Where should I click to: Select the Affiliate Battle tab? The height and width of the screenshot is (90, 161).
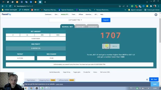pos(66,80)
